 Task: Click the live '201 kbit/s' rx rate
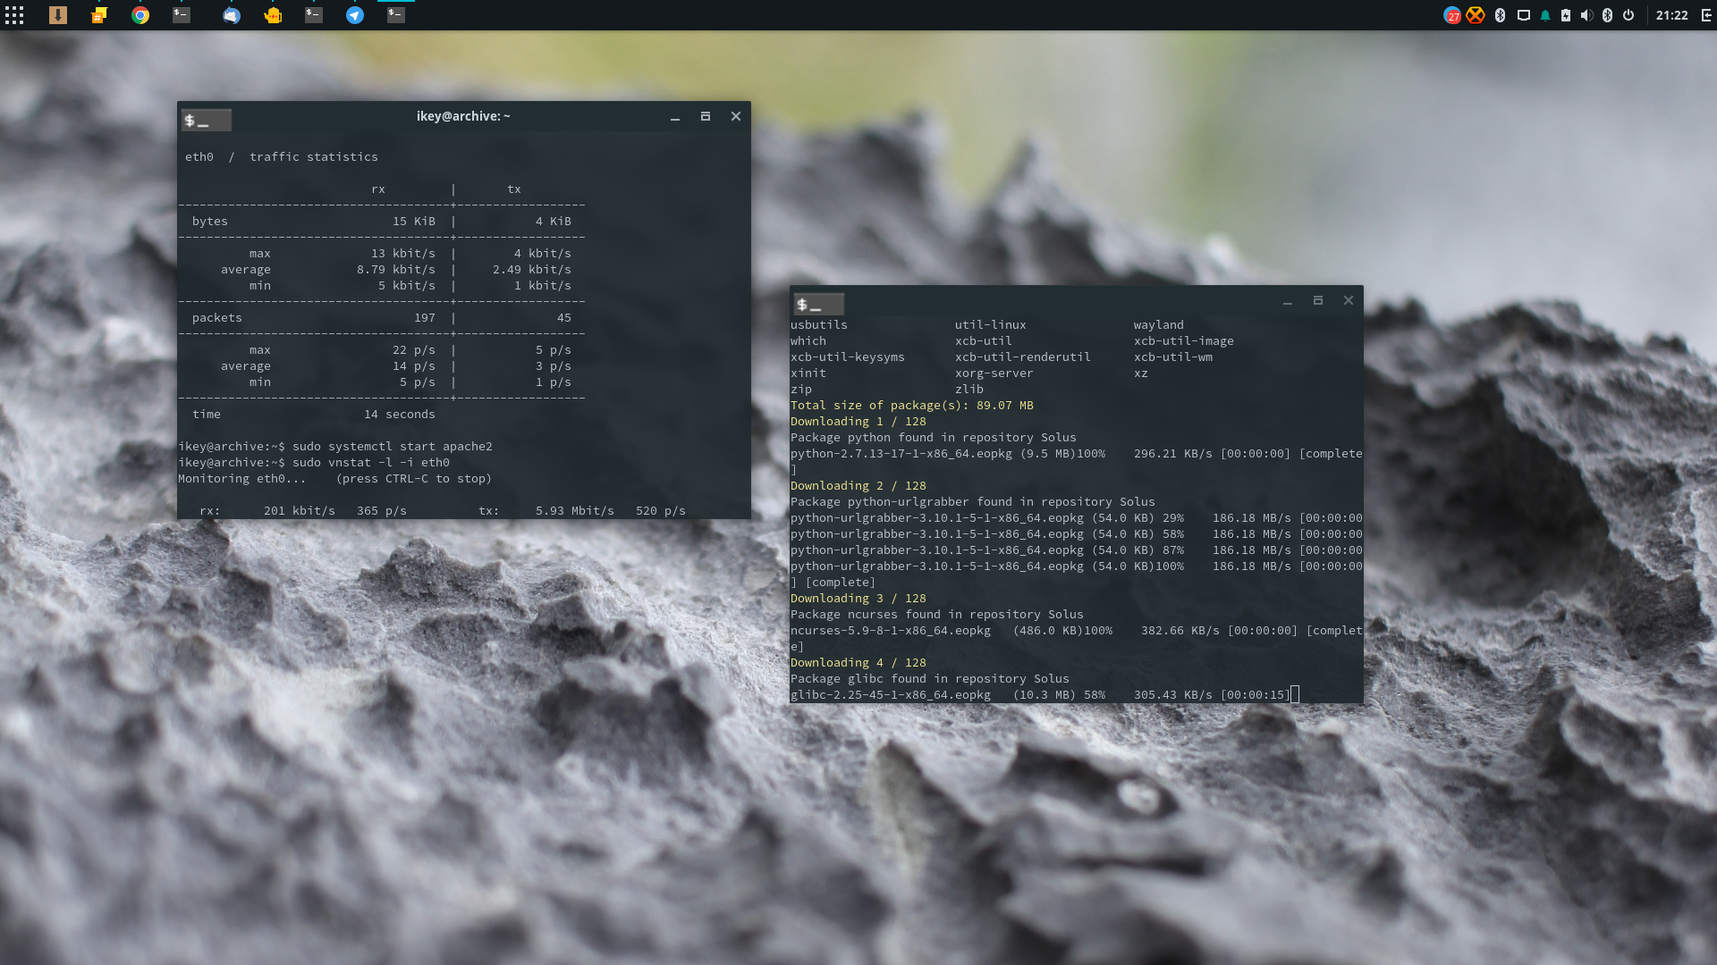tap(300, 511)
